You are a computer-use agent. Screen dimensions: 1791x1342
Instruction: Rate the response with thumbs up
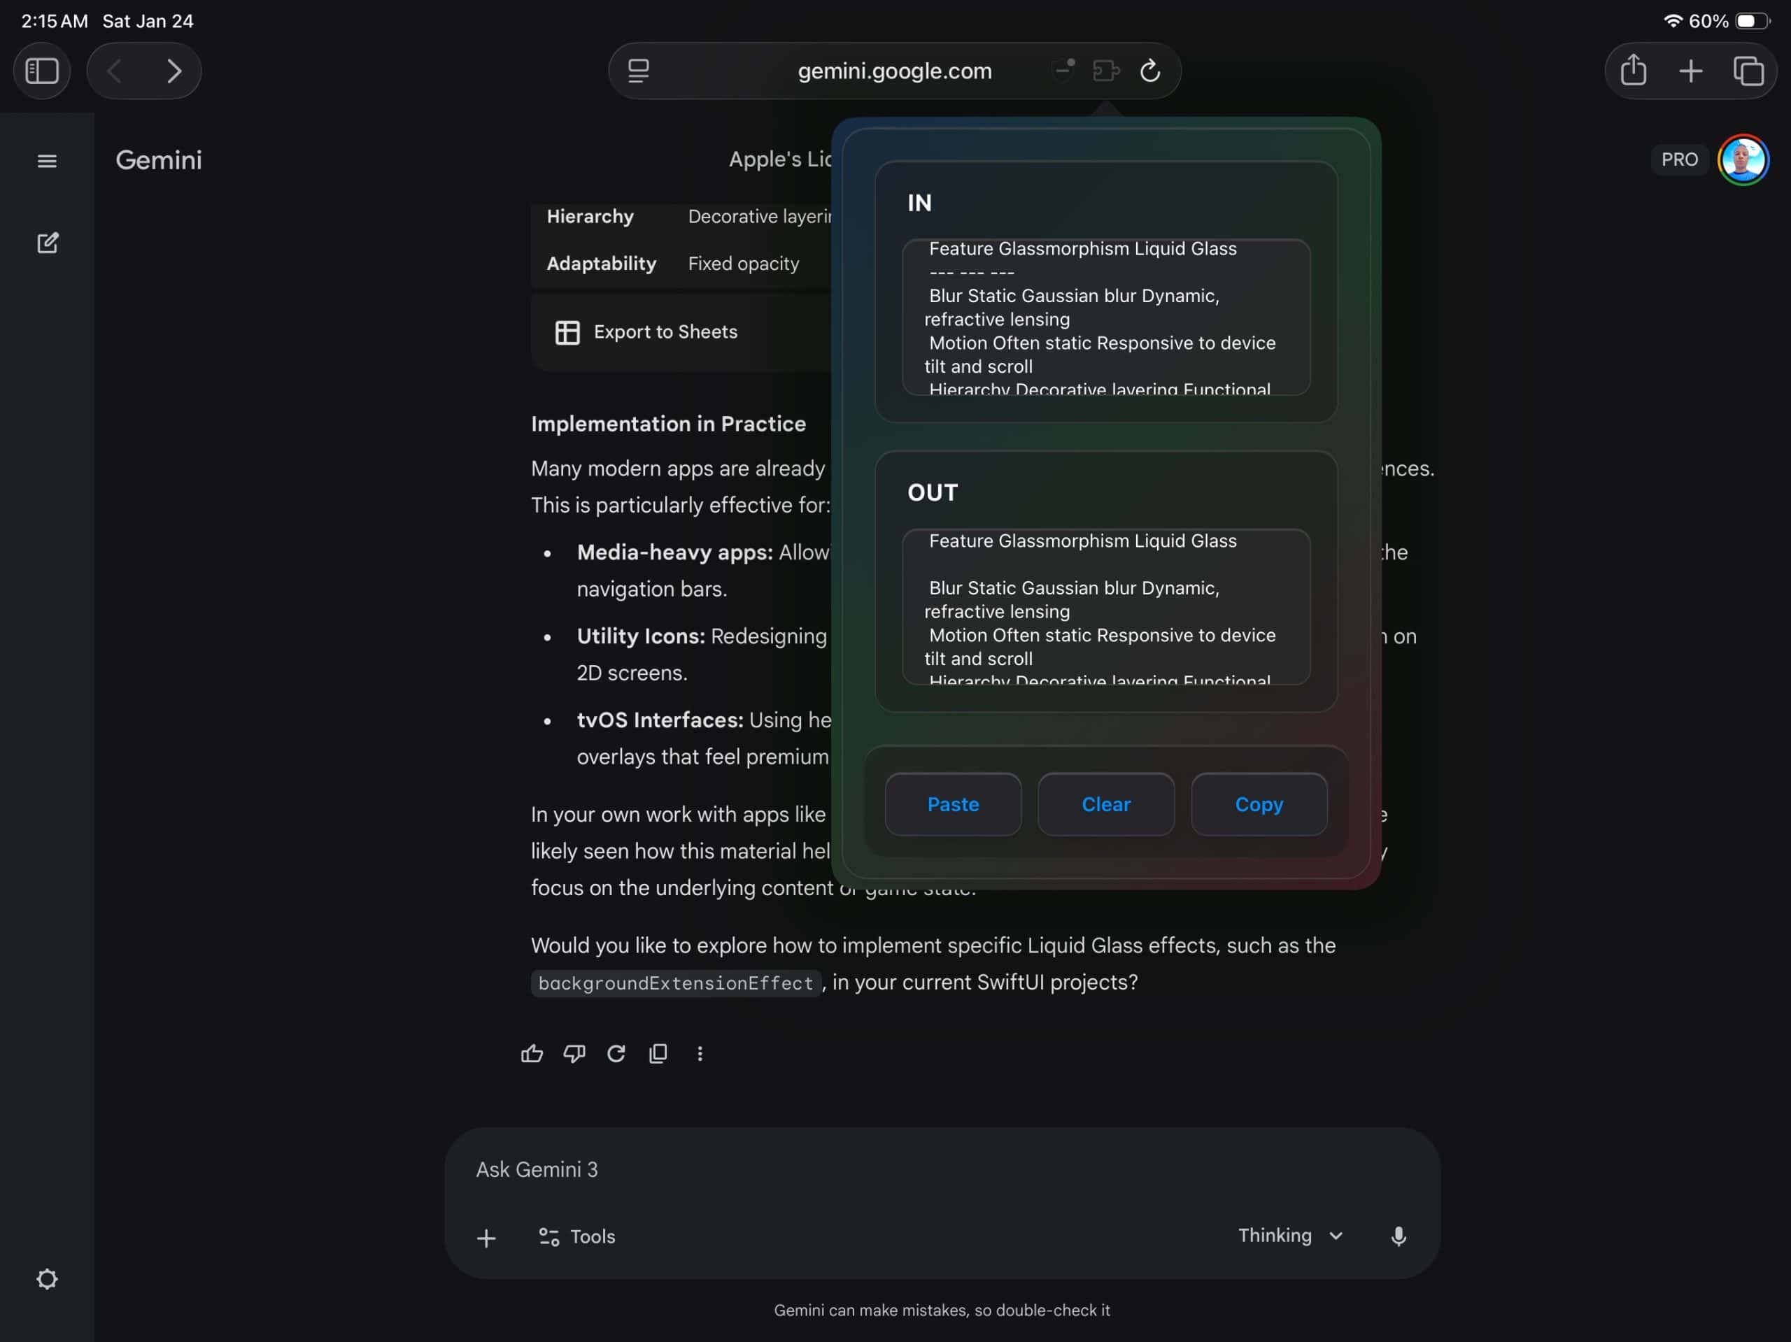[x=532, y=1053]
